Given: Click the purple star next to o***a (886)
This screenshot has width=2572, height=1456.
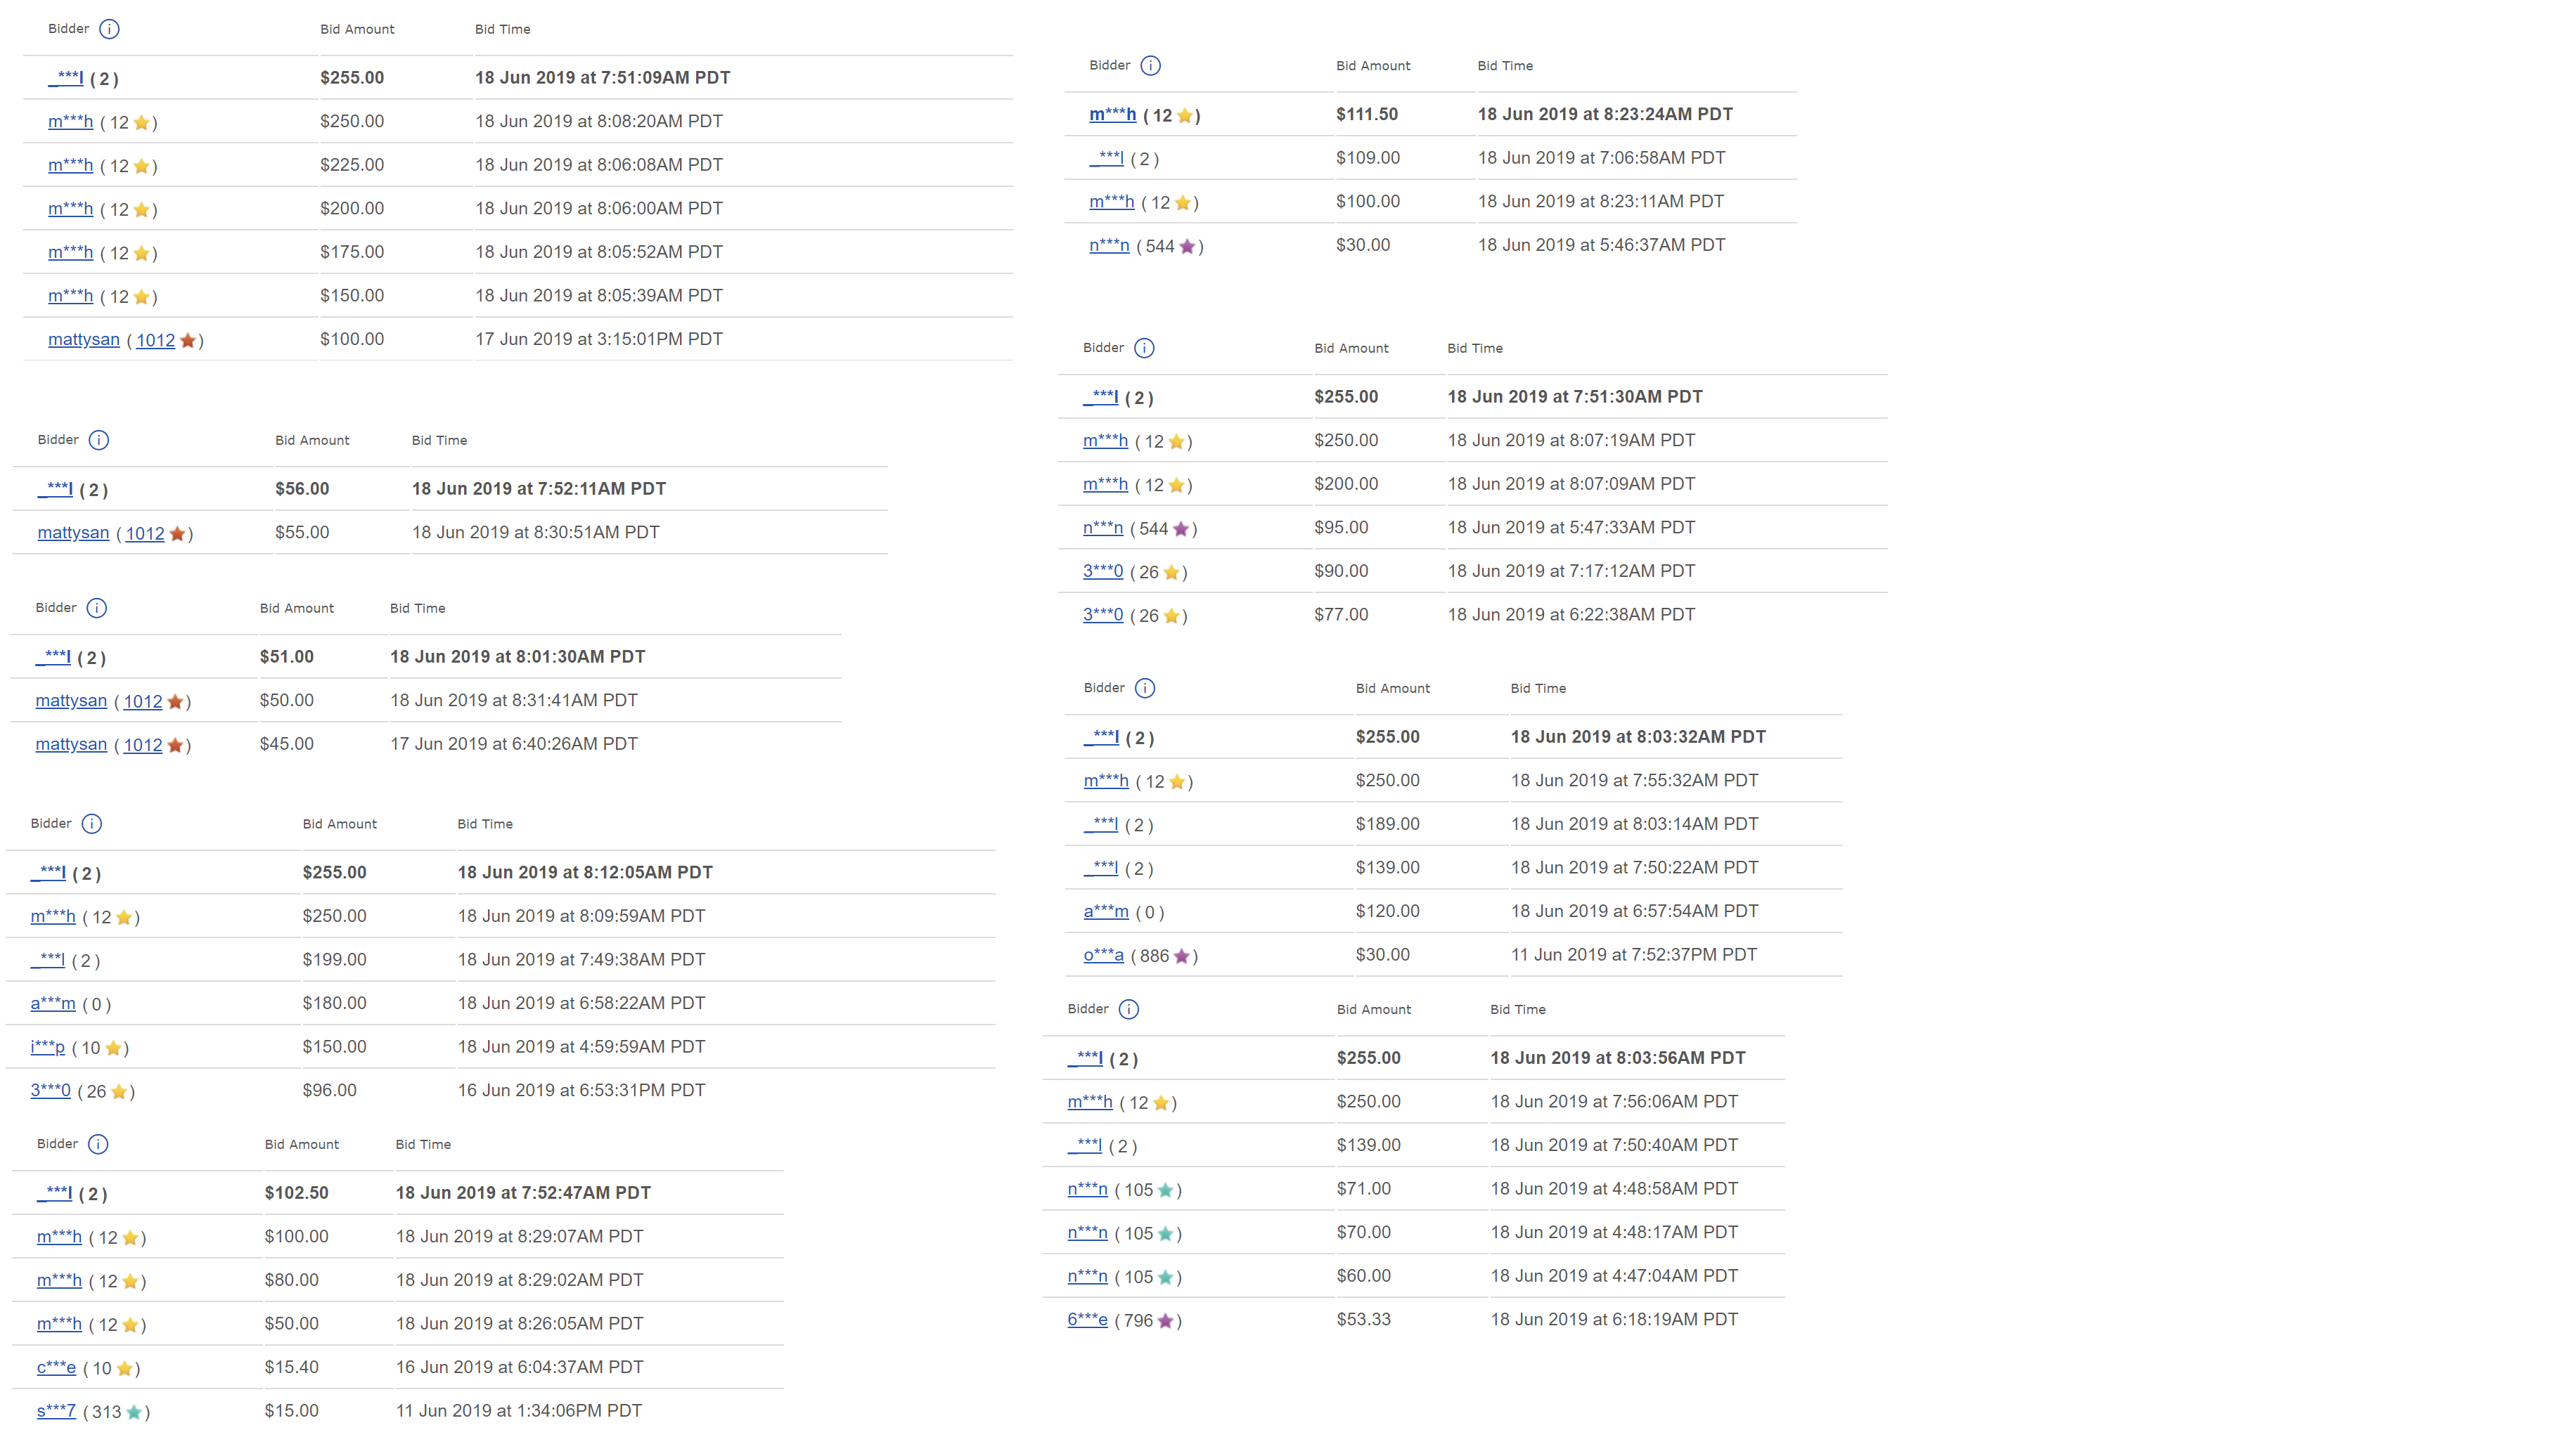Looking at the screenshot, I should [x=1181, y=956].
